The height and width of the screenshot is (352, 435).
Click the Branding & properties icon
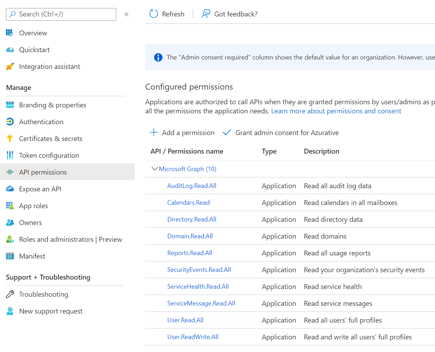(x=10, y=105)
